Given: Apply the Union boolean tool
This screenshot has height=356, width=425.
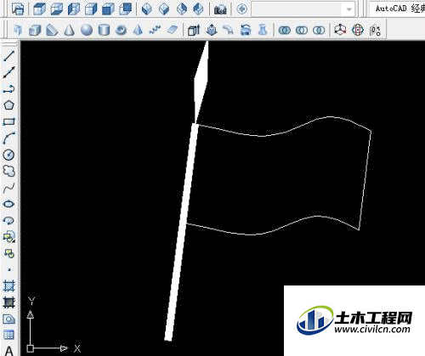Looking at the screenshot, I should tap(285, 30).
